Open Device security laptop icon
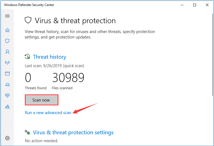The image size is (214, 146). pos(7,85)
